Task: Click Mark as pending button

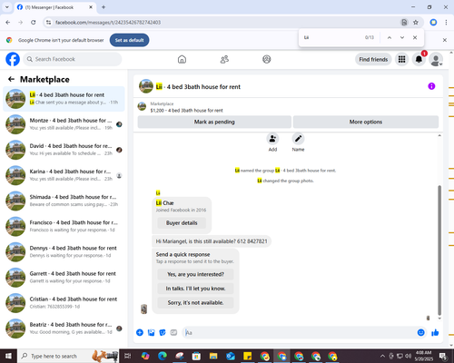Action: [214, 122]
